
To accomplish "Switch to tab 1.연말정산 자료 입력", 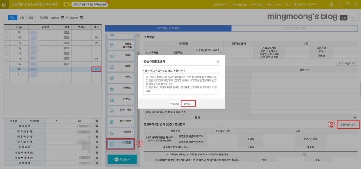I will point(168,28).
